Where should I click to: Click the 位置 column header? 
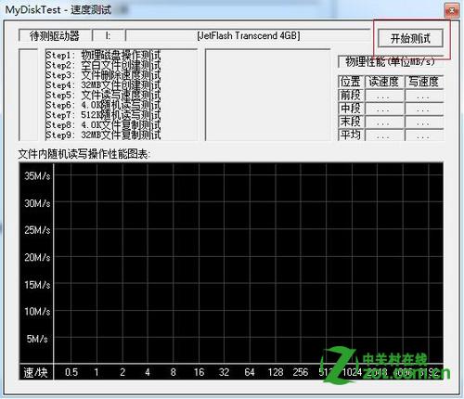[x=351, y=82]
